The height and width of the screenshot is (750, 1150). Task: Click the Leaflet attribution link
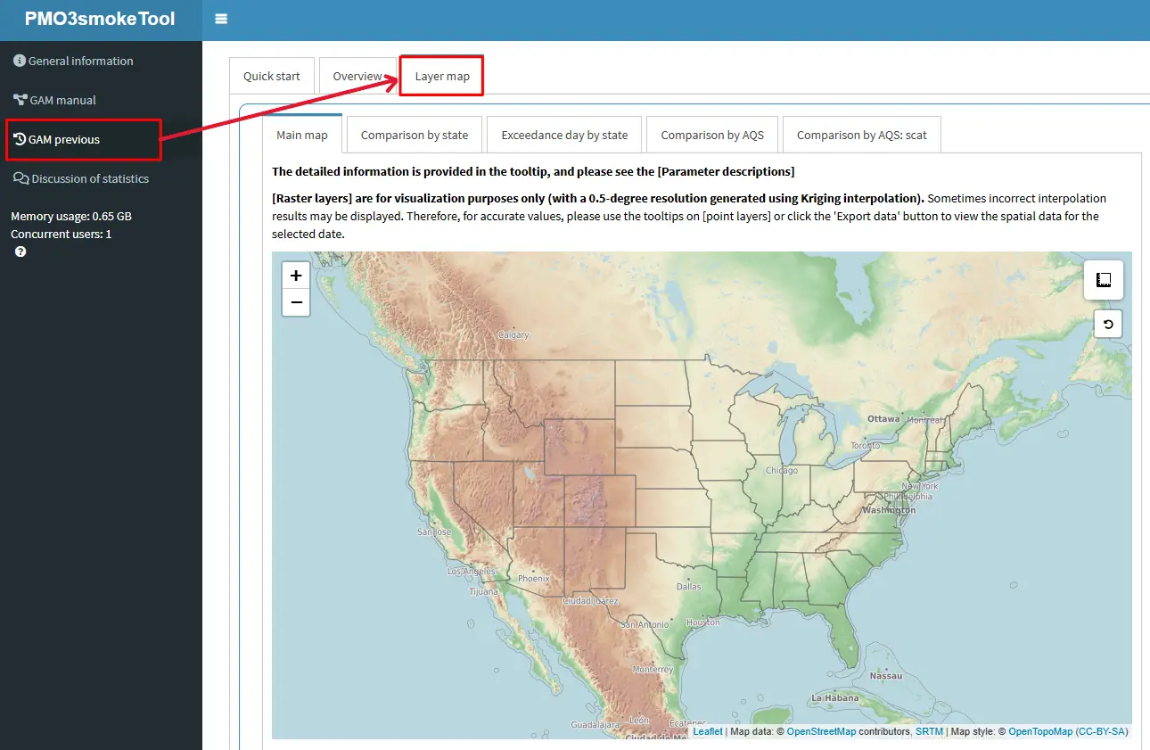pos(708,732)
